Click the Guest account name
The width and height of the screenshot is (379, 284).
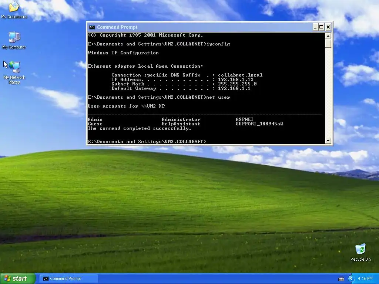click(x=95, y=124)
